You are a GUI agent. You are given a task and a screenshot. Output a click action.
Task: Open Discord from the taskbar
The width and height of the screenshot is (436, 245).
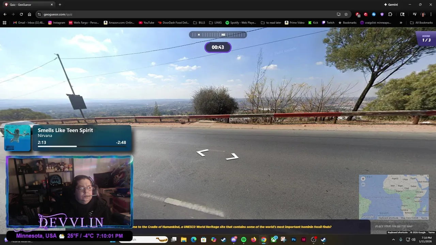tap(234, 240)
